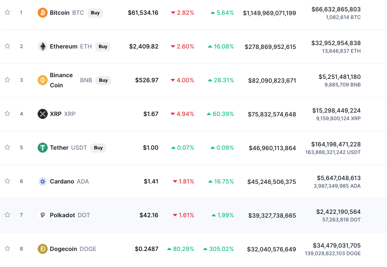The height and width of the screenshot is (267, 387).
Task: Click the Ethereum diamond logo
Action: tap(42, 46)
